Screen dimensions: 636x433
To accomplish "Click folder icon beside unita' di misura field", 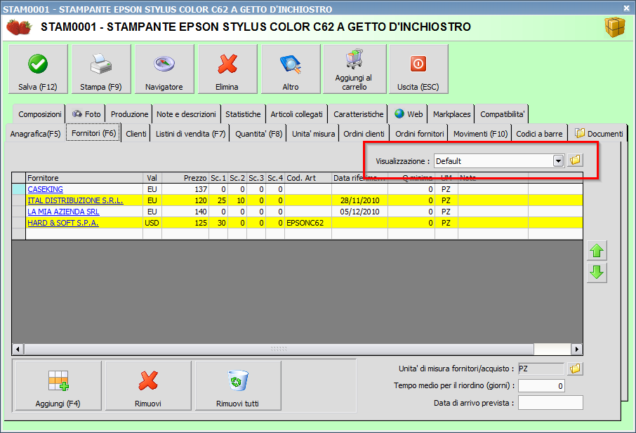I will coord(575,369).
